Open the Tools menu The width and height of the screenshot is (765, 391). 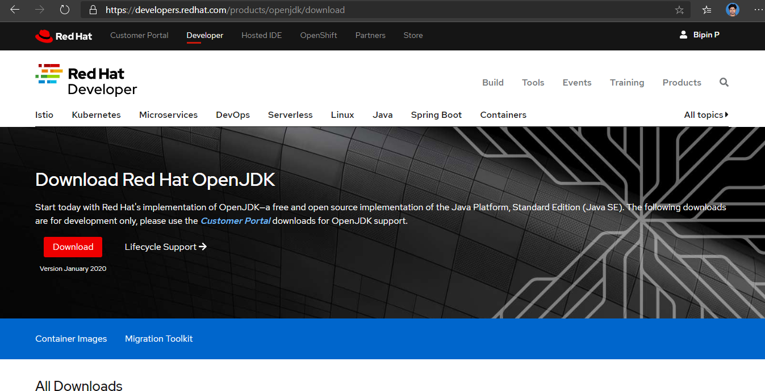coord(533,82)
